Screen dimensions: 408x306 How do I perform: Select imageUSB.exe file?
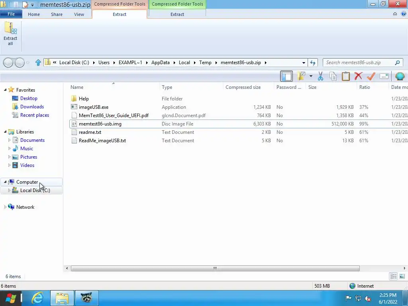pyautogui.click(x=94, y=107)
